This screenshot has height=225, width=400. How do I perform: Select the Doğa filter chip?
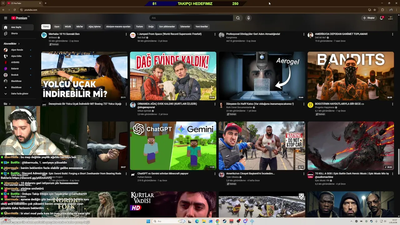[151, 27]
